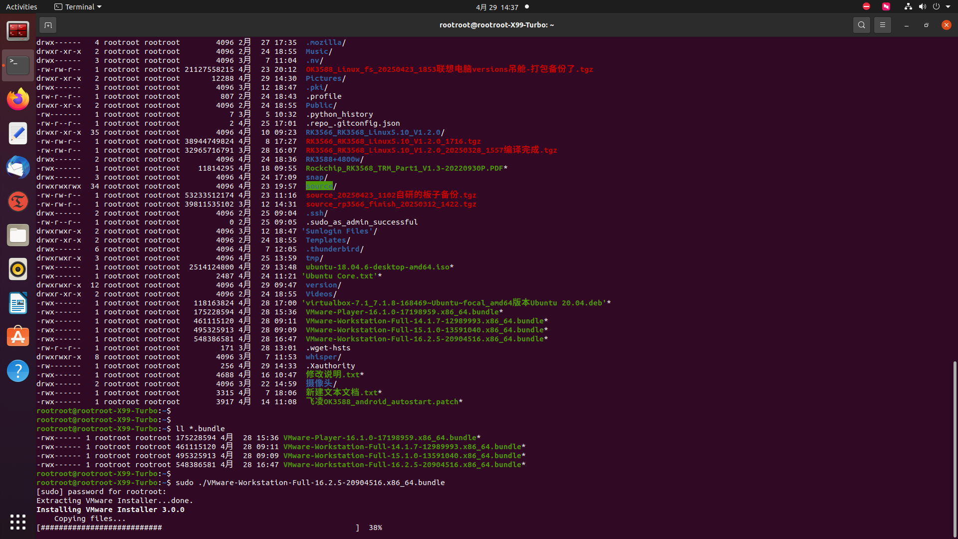This screenshot has height=539, width=958.
Task: Open text editor from dock
Action: click(x=18, y=133)
